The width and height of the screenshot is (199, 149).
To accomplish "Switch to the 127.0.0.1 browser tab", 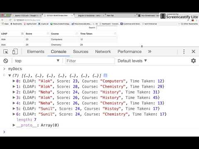I will 58,15.
